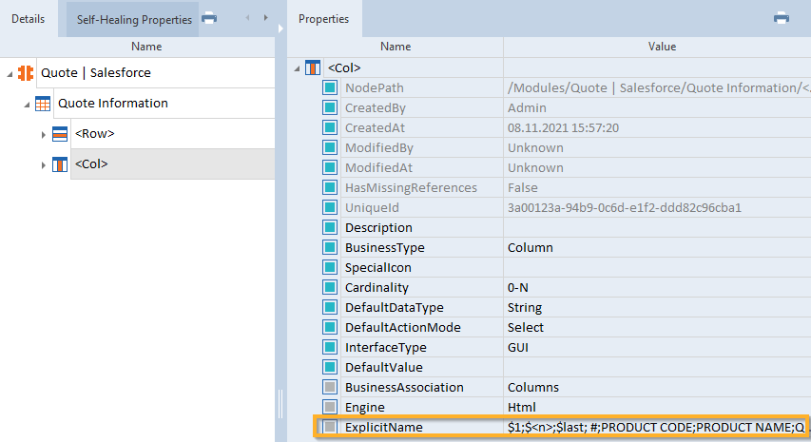Viewport: 811px width, 442px height.
Task: Click the <Row> icon in the tree
Action: 60,134
